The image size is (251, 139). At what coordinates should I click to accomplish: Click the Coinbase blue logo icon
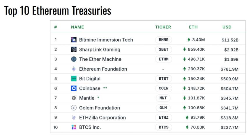[x=74, y=88]
